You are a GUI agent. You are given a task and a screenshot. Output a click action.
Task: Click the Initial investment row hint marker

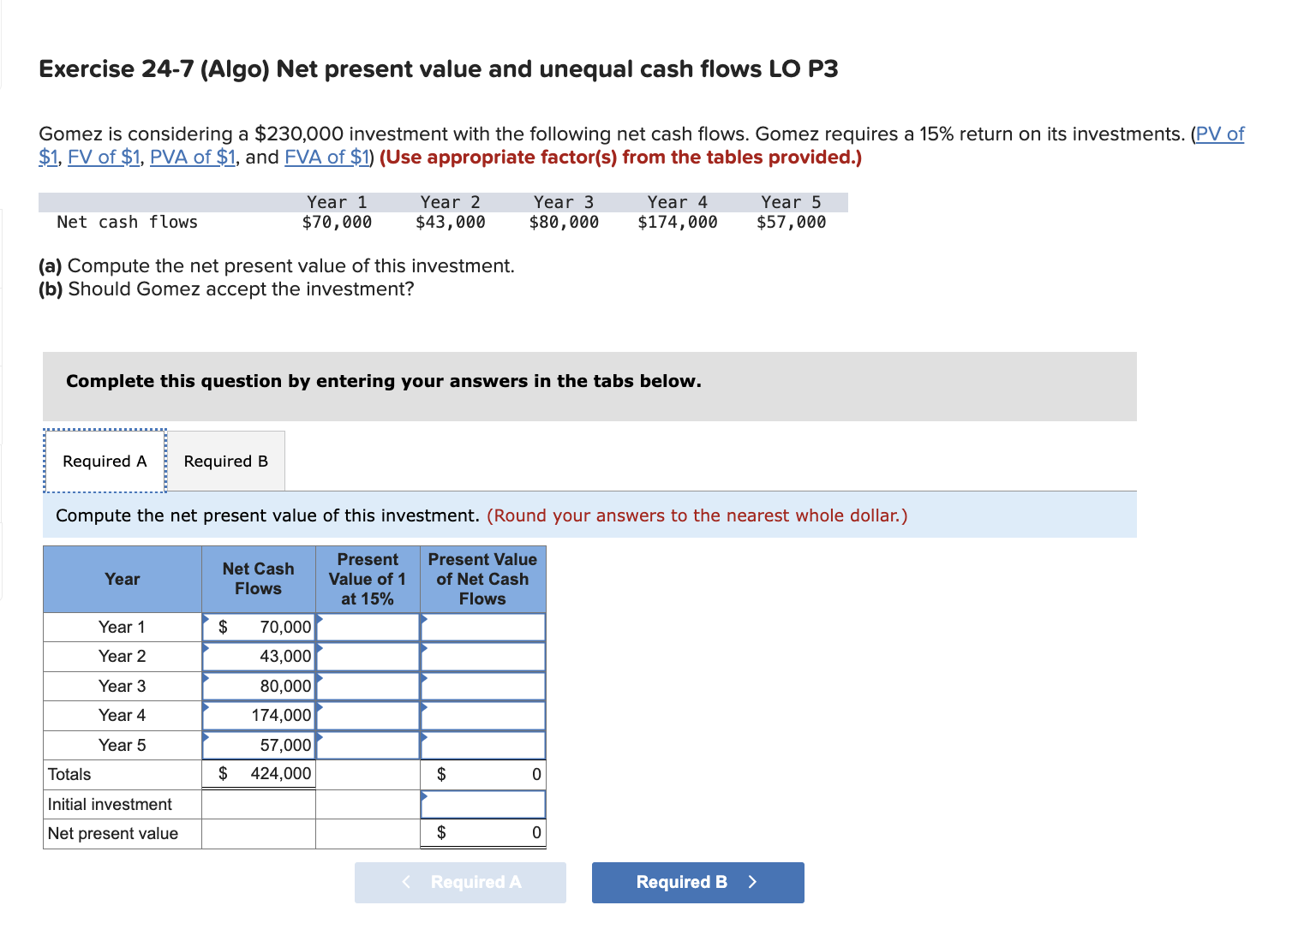coord(422,797)
